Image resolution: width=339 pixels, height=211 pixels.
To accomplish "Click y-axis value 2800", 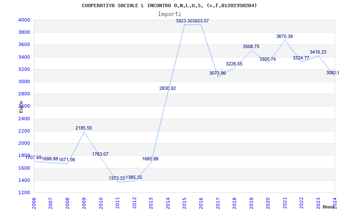I will [25, 94].
